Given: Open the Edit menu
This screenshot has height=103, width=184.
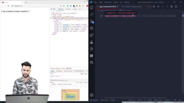Looking at the screenshot, I should 101,2.
